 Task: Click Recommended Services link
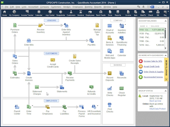coord(153,77)
